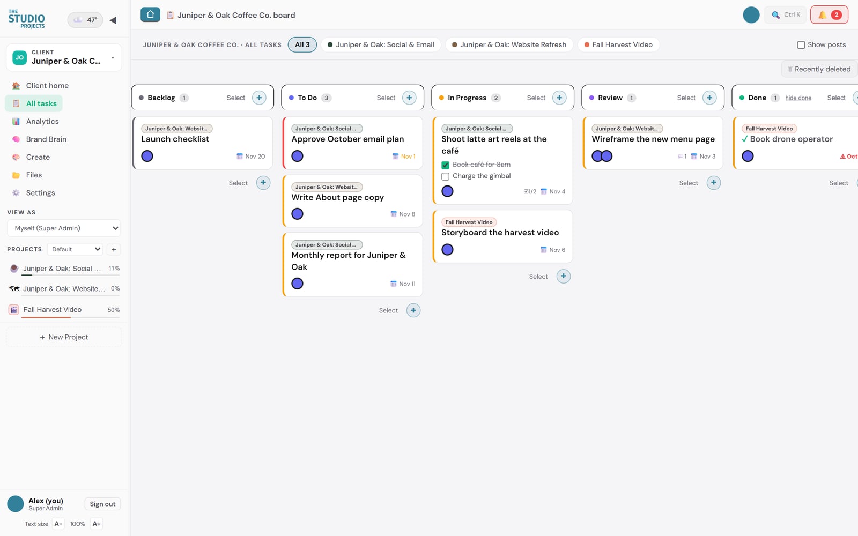Filter by Juniper & Oak: Website Refresh
Viewport: 858px width, 536px height.
tap(509, 44)
